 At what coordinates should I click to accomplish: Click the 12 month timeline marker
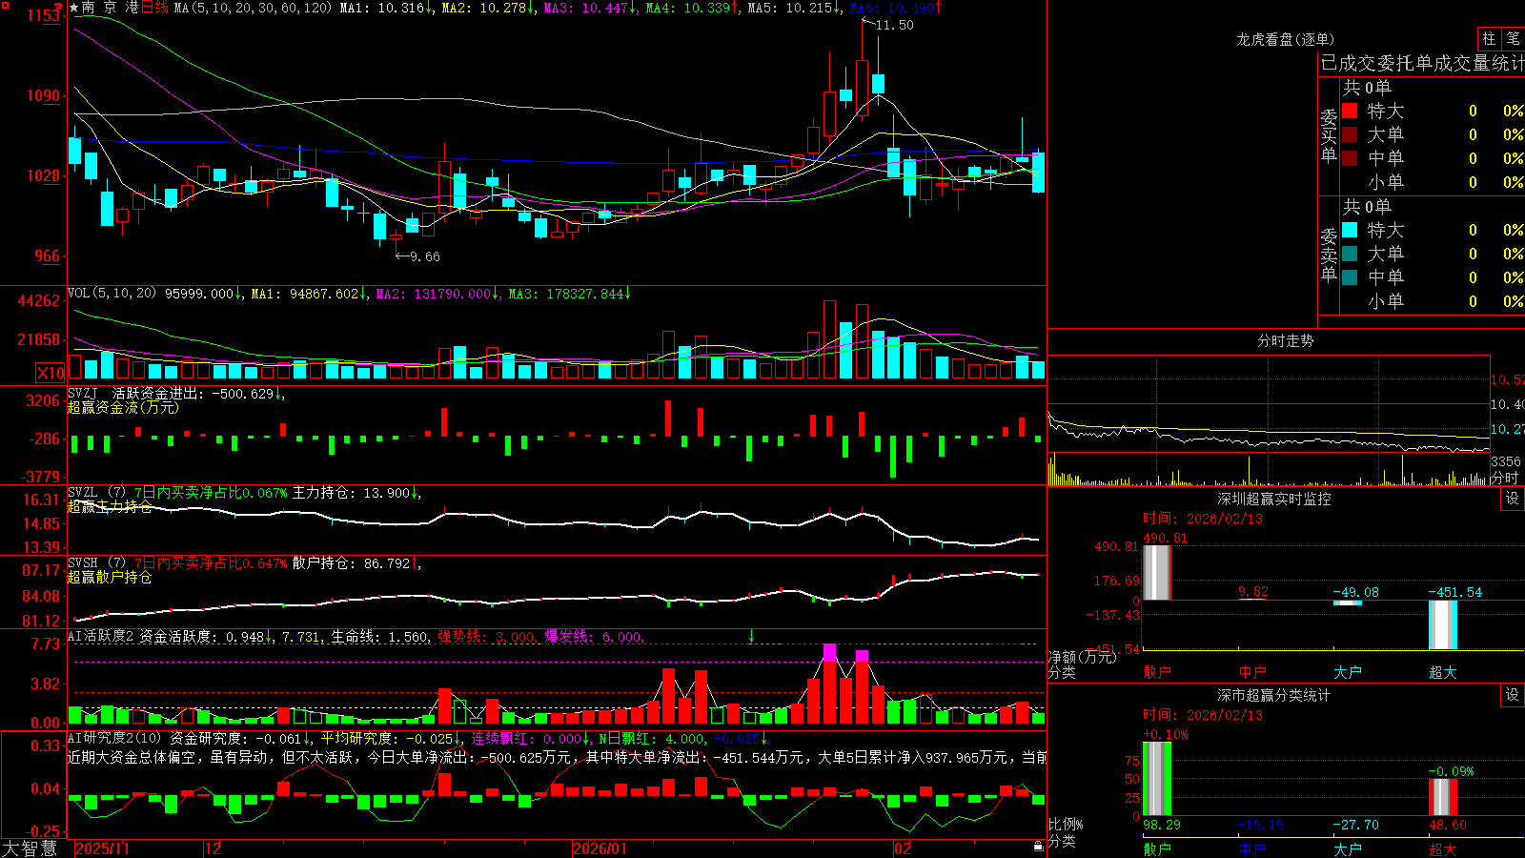tap(213, 848)
